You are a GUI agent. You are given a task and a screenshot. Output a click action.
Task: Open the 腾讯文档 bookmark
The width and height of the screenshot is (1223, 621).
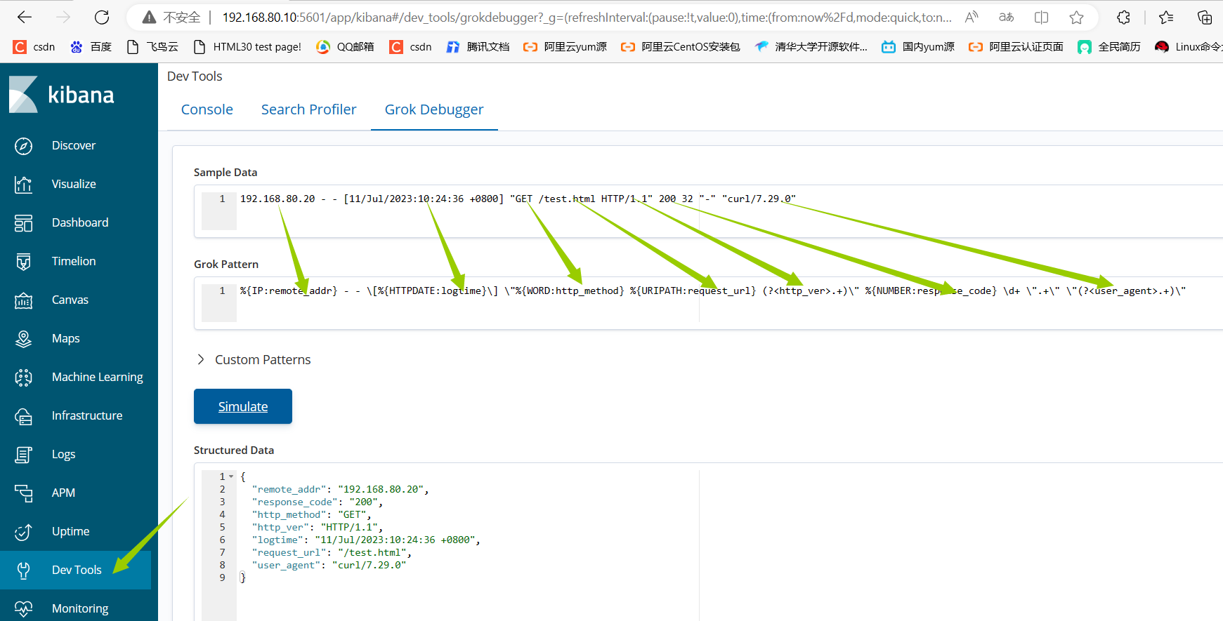pos(478,47)
